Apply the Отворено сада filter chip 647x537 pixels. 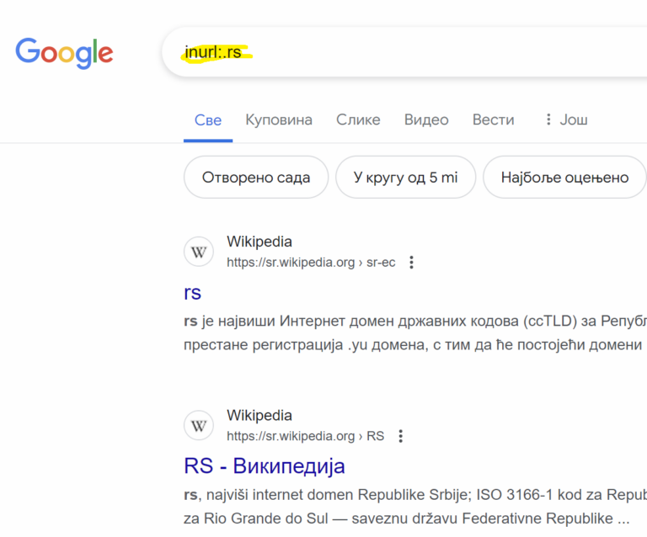pos(256,178)
